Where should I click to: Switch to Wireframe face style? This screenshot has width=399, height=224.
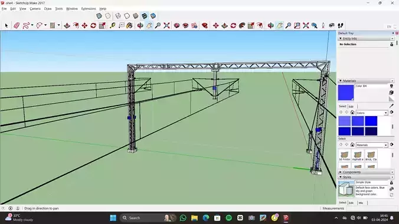118,16
